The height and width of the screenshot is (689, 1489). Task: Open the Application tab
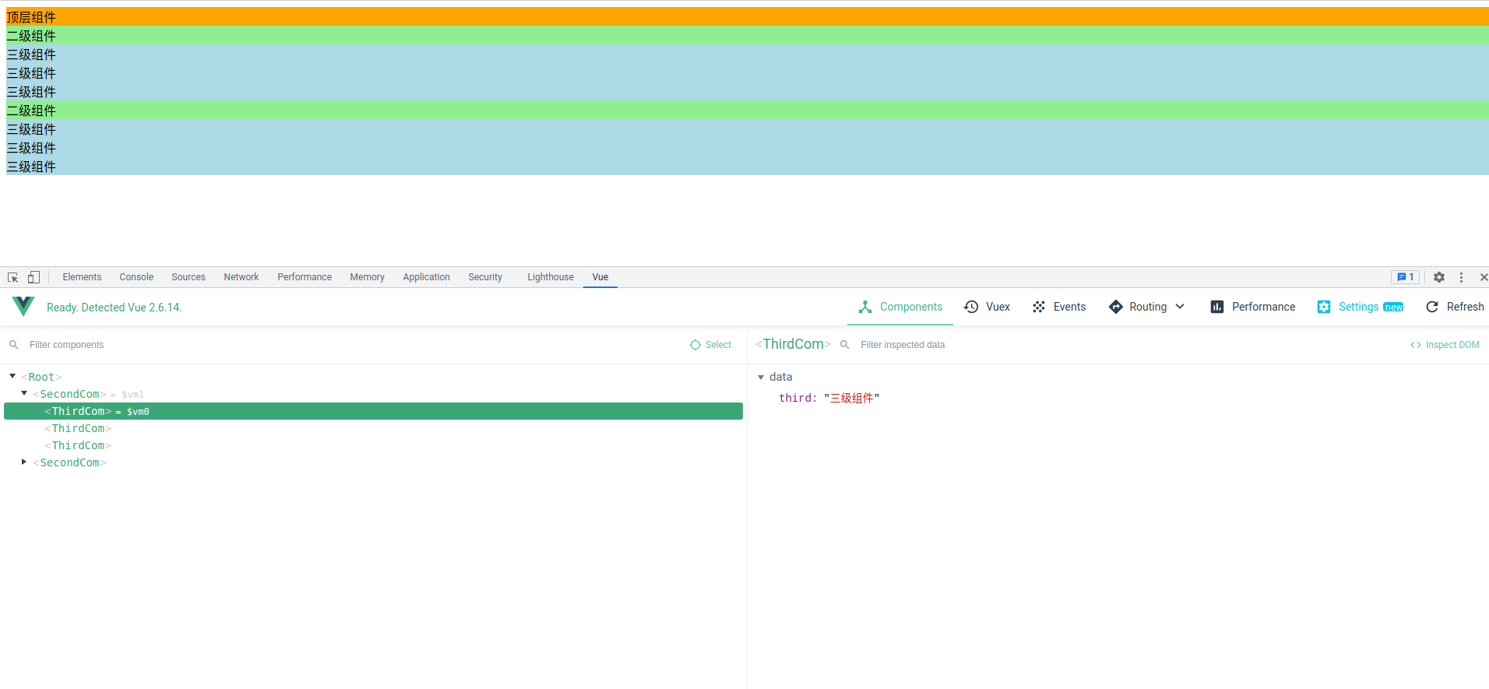point(426,277)
